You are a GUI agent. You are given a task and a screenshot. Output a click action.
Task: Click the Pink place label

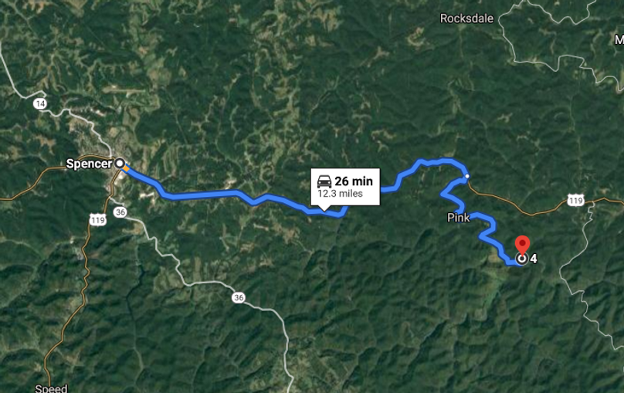click(x=459, y=218)
